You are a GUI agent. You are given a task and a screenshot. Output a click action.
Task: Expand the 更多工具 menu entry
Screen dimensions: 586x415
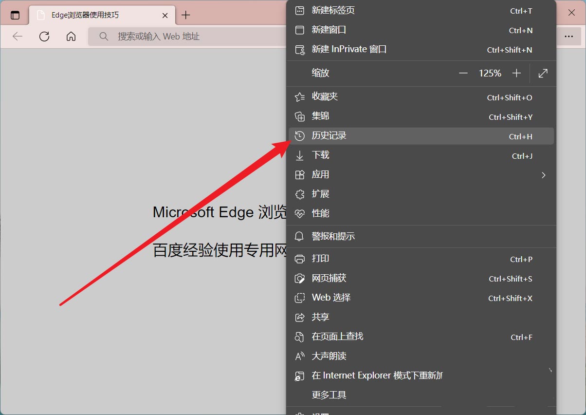point(328,395)
